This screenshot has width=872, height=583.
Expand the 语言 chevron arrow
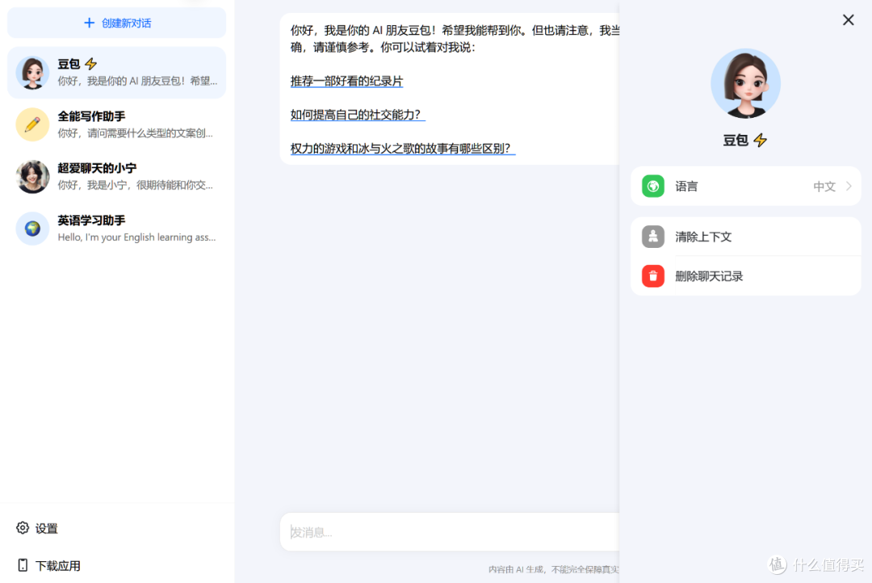point(849,187)
